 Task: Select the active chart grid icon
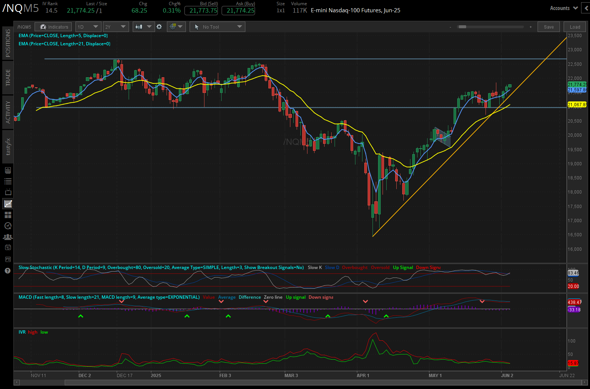click(8, 204)
